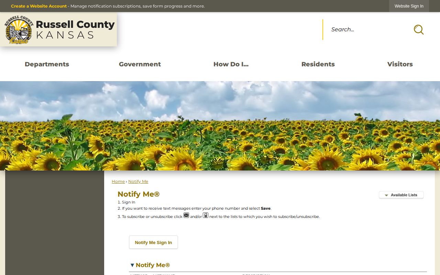Click the Website Sign In button
Viewport: 440px width, 275px height.
tap(409, 6)
